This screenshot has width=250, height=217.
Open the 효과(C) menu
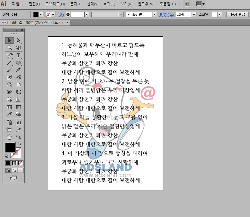pos(109,4)
